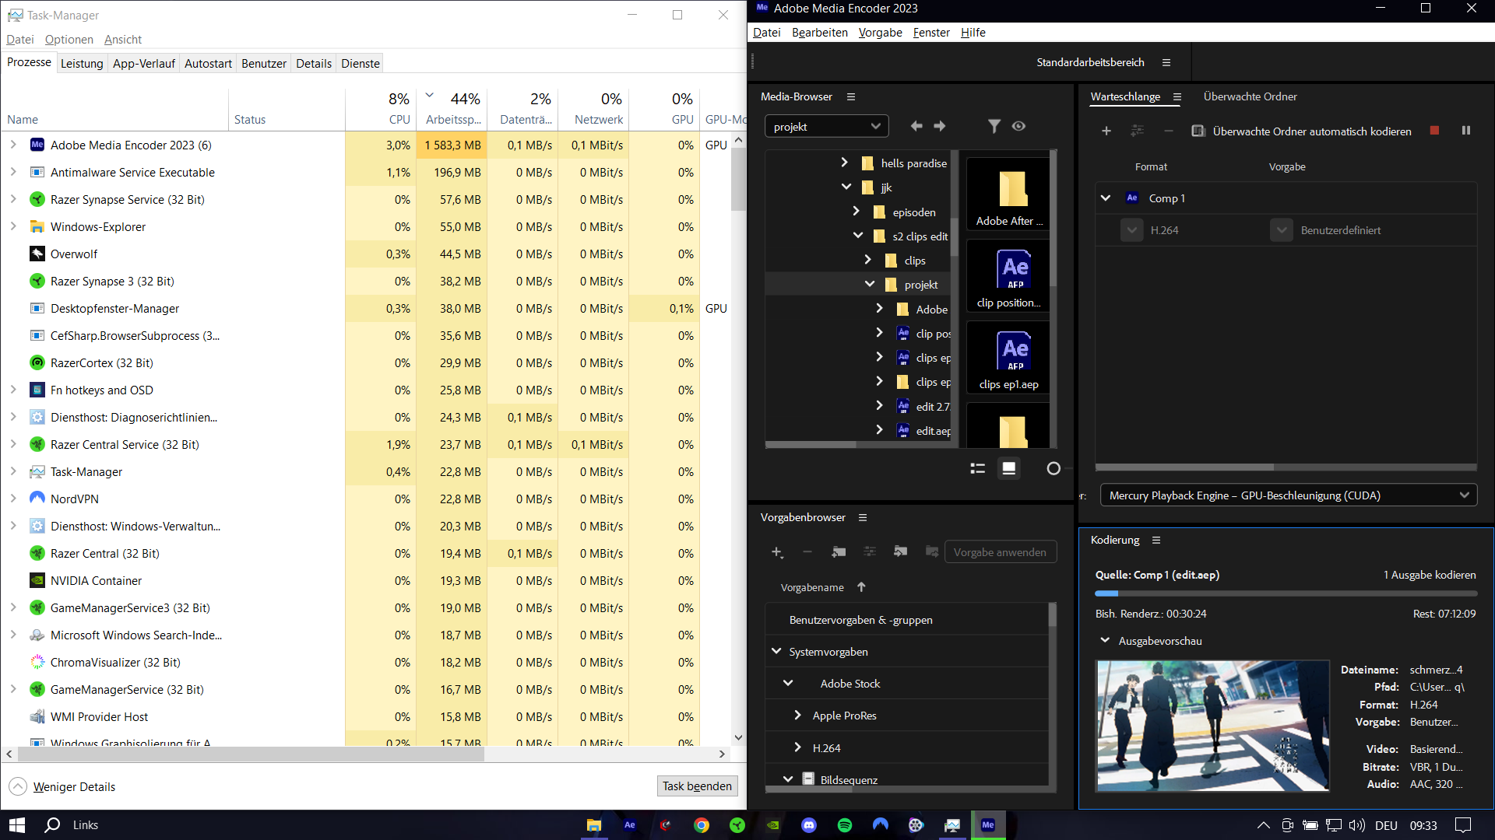
Task: Open the Kodierung panel menu icon
Action: (x=1156, y=541)
